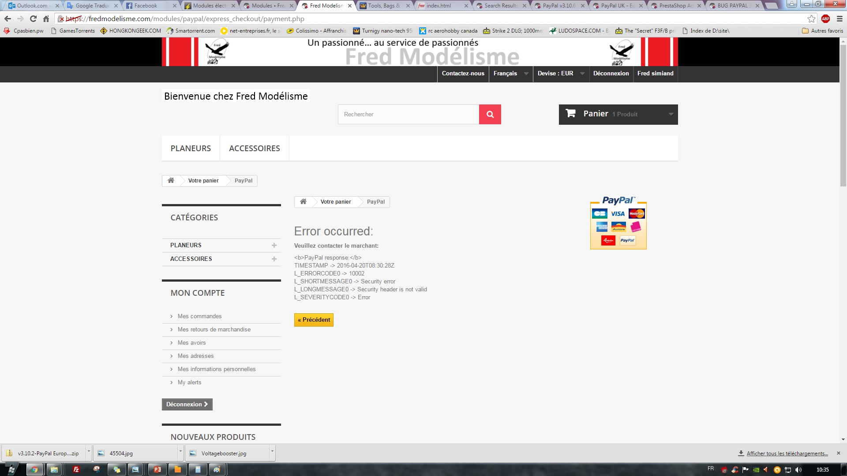Open the Devise : EUR currency dropdown
The height and width of the screenshot is (476, 847).
pos(561,74)
